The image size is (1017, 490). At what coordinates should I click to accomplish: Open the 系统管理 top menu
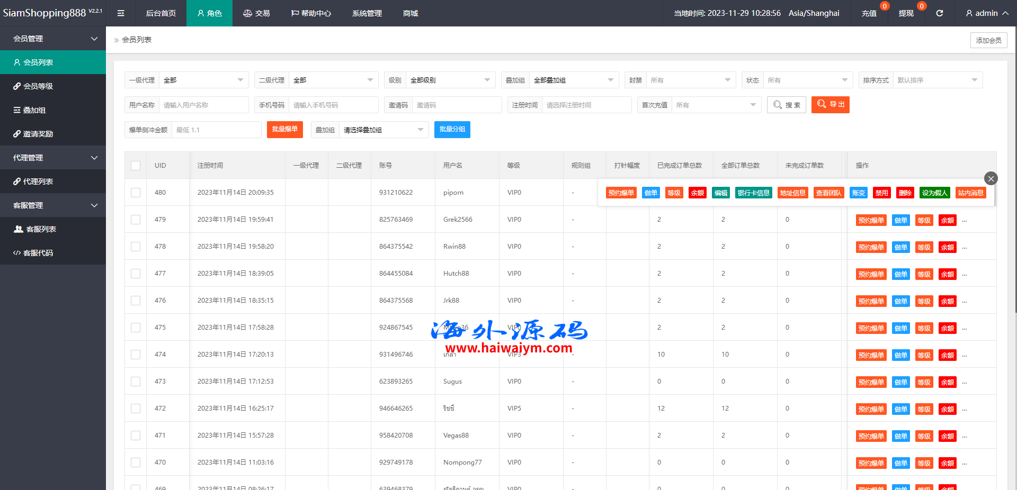[x=367, y=13]
